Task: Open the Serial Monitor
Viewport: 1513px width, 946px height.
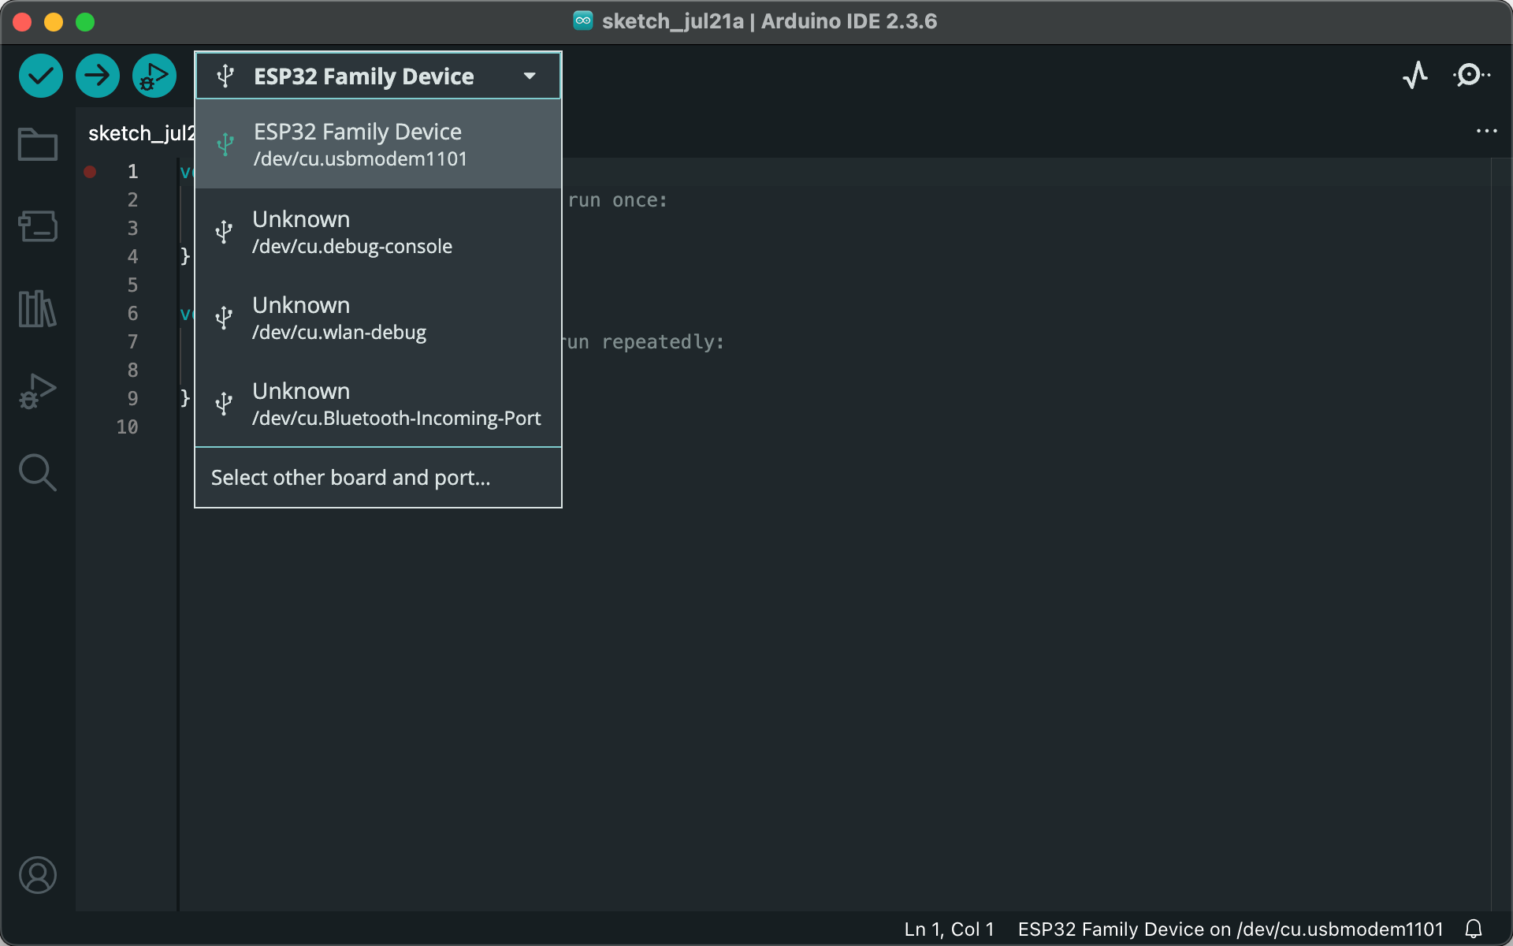Action: pos(1470,76)
